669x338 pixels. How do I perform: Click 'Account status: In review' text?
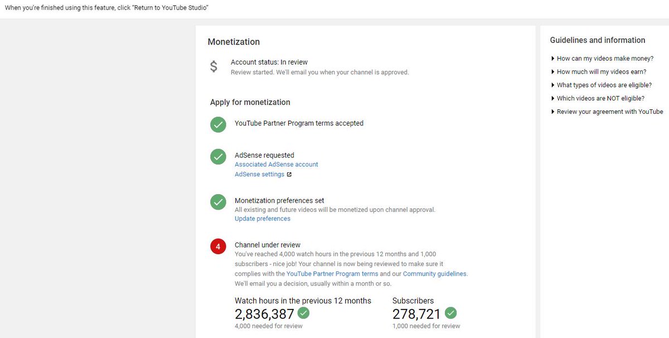pos(269,62)
